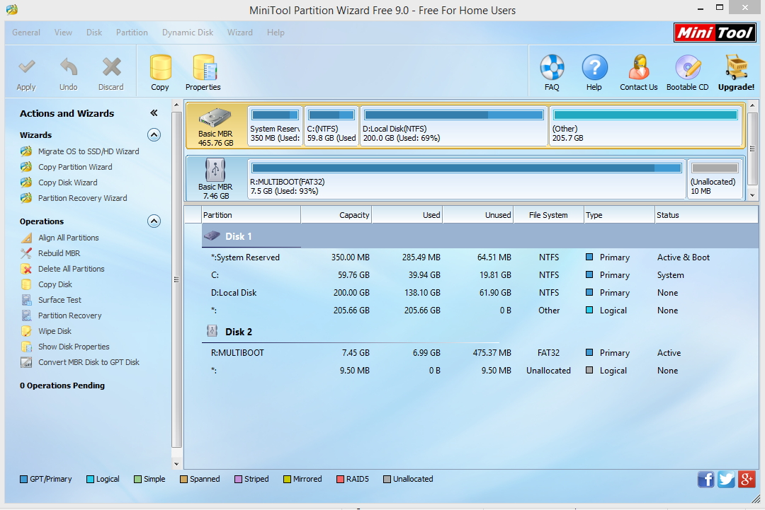Click the GPT/Primary legend color swatch

point(23,480)
